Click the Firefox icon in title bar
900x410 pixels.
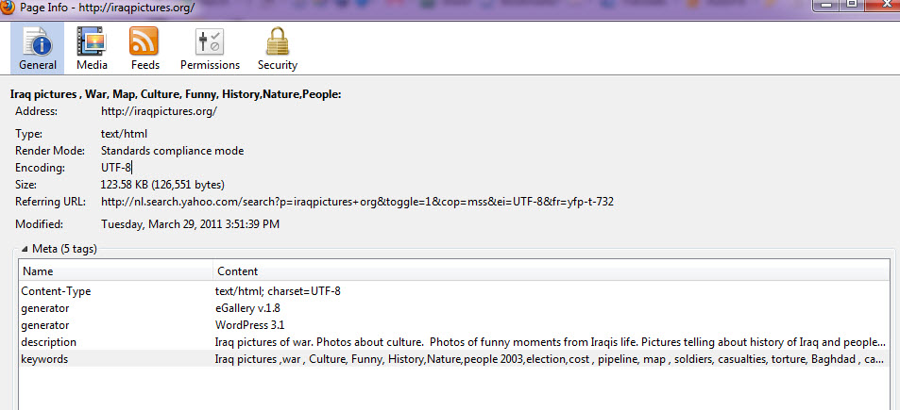5,8
